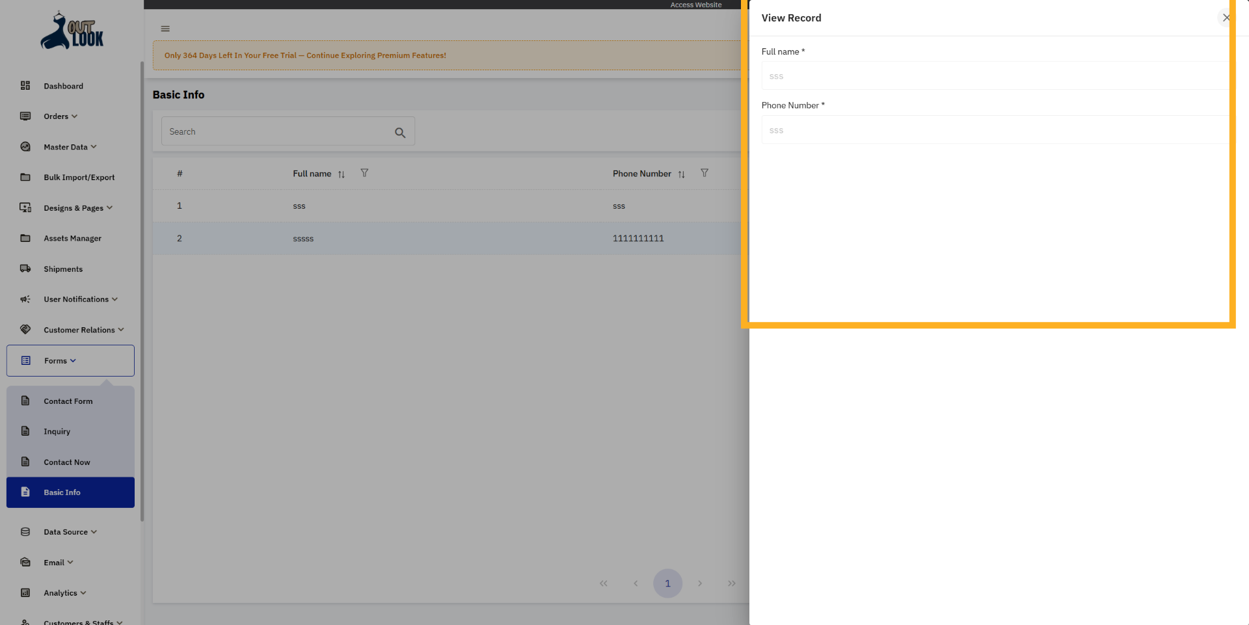Open the Dashboard grid icon
The height and width of the screenshot is (625, 1249).
pyautogui.click(x=25, y=85)
